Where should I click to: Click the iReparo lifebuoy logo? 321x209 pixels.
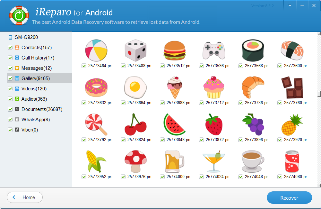click(19, 15)
